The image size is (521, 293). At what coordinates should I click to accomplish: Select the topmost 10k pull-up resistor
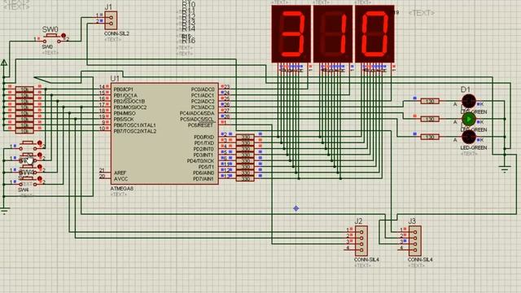(x=24, y=90)
